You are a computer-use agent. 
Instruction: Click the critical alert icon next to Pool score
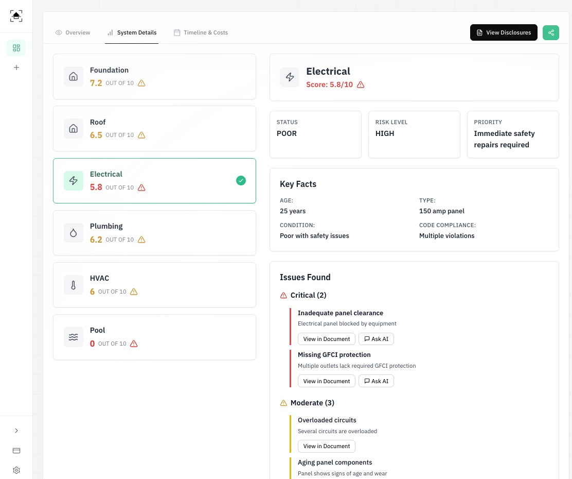pos(134,344)
